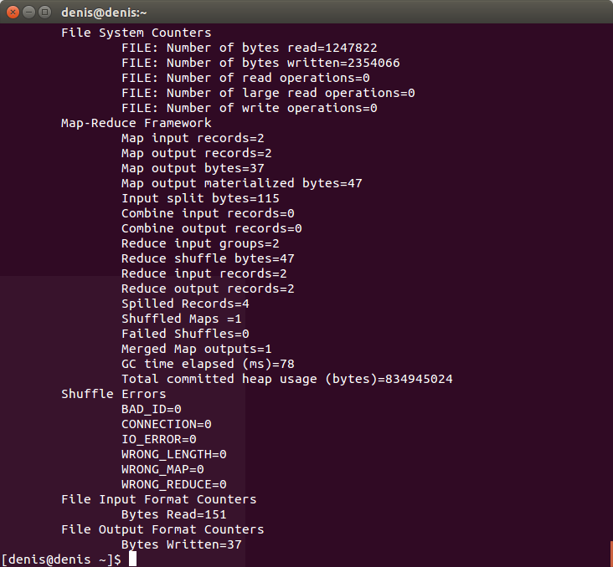Click 'FILE: Number of bytes written' line

click(260, 63)
